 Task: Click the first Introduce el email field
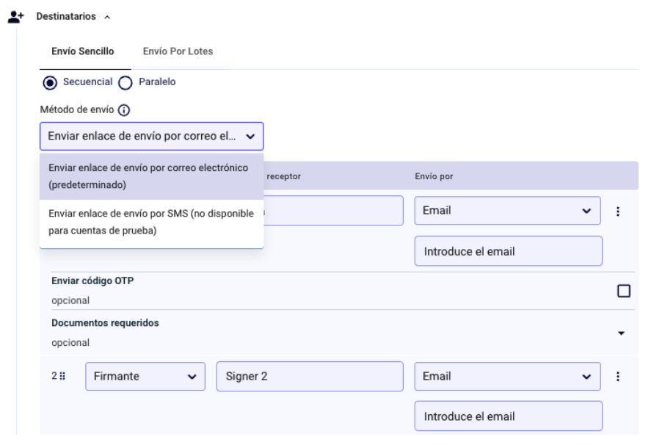click(x=508, y=251)
